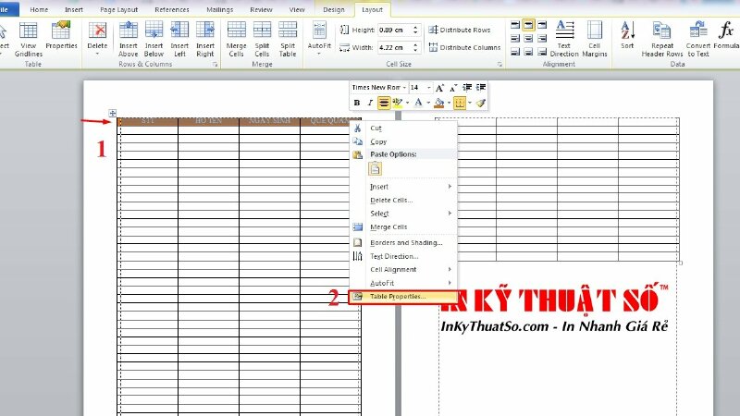
Task: Select Align Bottom Center alignment
Action: (528, 52)
